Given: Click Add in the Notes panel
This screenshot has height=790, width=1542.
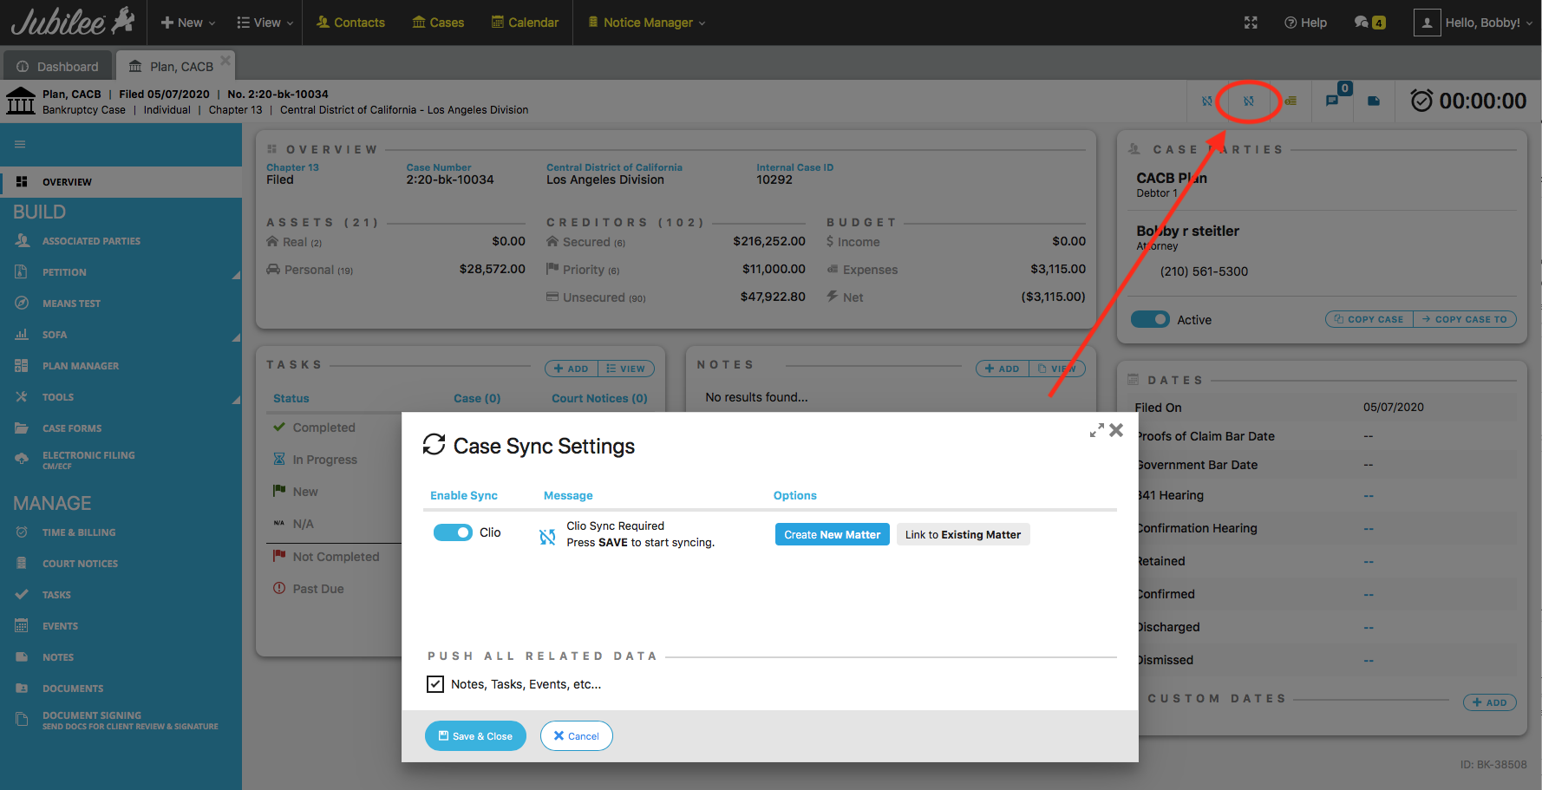Looking at the screenshot, I should point(1002,369).
